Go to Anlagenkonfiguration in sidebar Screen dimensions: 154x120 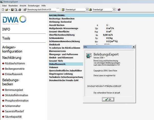pos(12,49)
